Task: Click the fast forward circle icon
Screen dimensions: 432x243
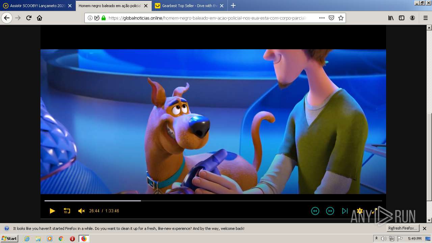Action: coord(330,211)
